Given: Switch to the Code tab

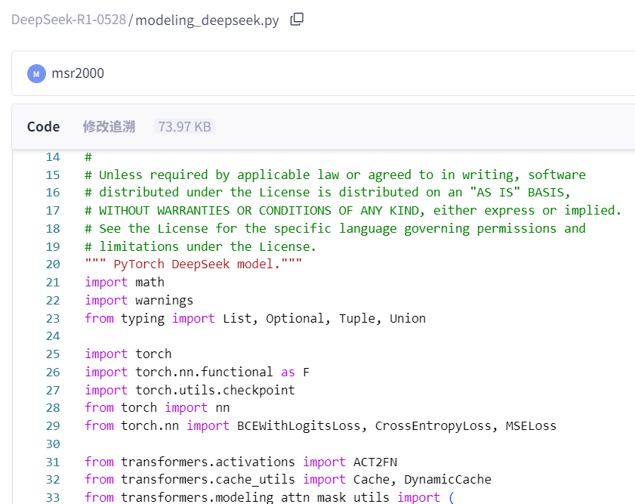Looking at the screenshot, I should 43,127.
